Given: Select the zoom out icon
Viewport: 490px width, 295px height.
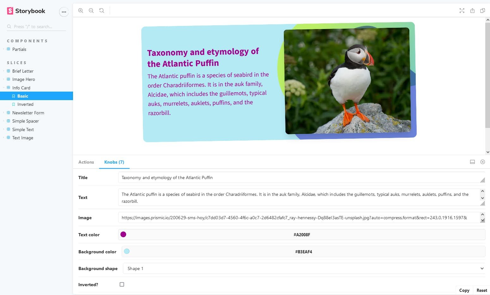Looking at the screenshot, I should (x=91, y=10).
